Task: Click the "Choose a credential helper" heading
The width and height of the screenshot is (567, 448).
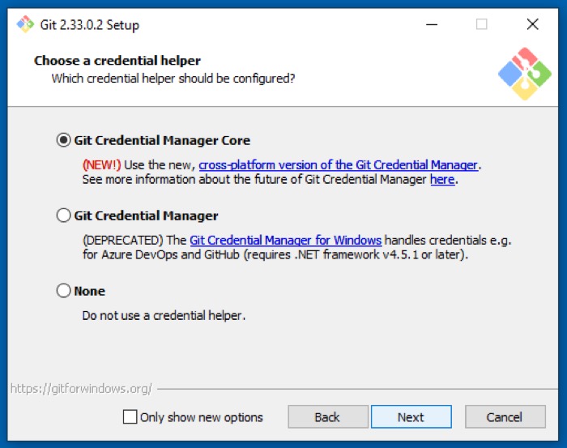Action: 117,61
